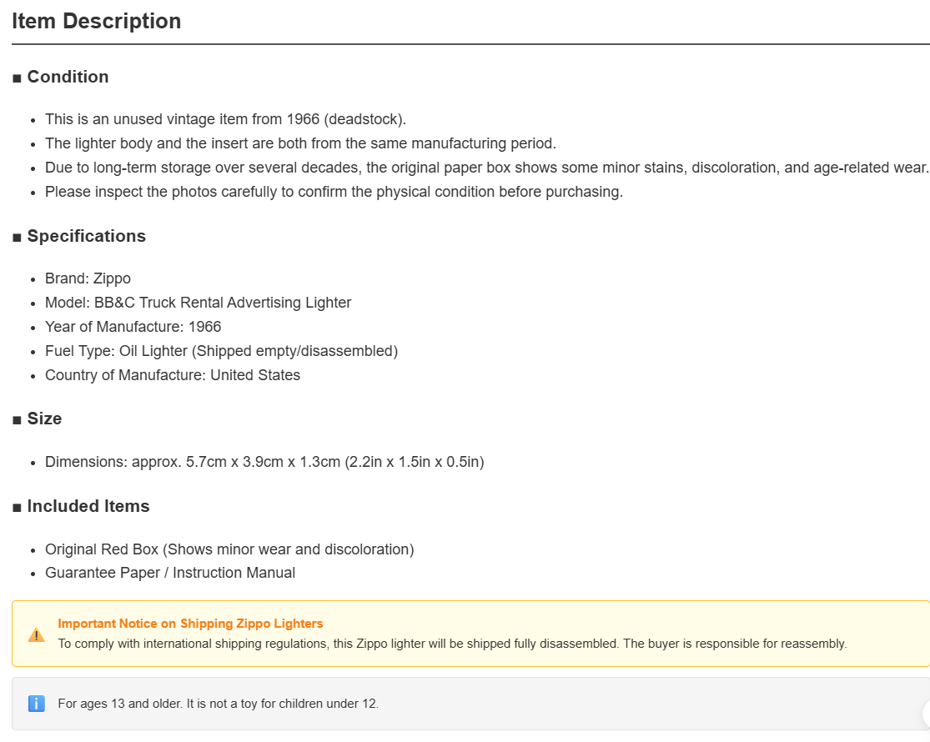Click the square bullet beside Size
This screenshot has width=930, height=742.
tap(17, 420)
